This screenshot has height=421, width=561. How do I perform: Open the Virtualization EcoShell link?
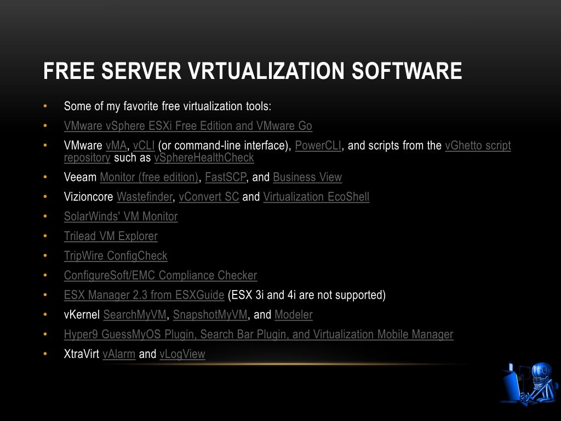coord(316,197)
